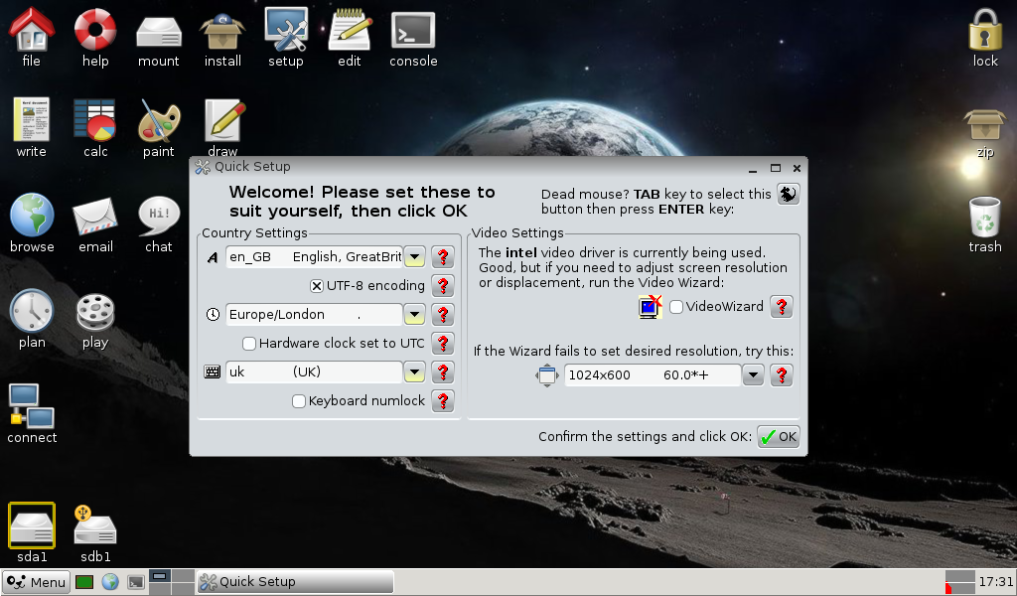Screen dimensions: 1017x596
Task: Launch the mount drives icon
Action: pyautogui.click(x=158, y=33)
